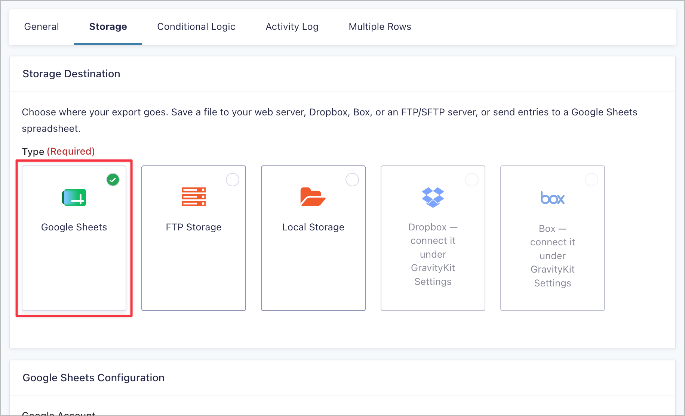Open the Activity Log tab
The height and width of the screenshot is (416, 685).
tap(292, 27)
